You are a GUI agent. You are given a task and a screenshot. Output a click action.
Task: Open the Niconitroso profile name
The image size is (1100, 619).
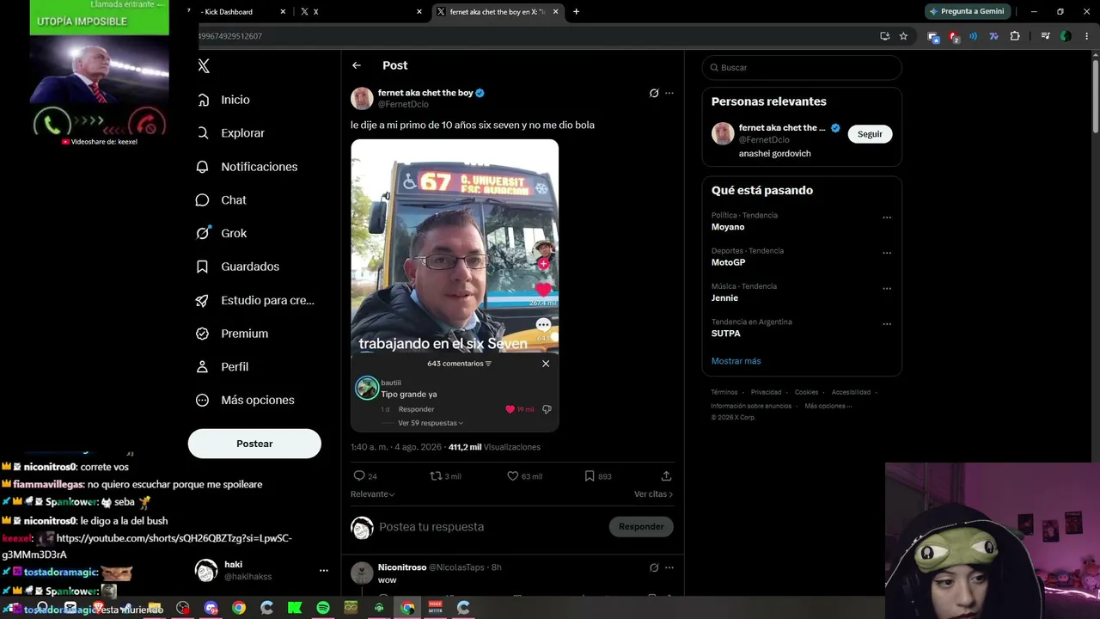(402, 567)
